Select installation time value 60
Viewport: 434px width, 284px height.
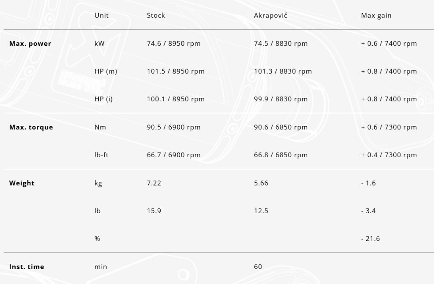(258, 267)
